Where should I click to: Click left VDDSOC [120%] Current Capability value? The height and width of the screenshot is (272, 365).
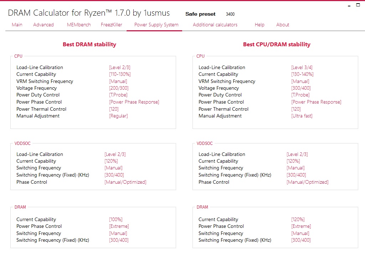[x=111, y=161]
